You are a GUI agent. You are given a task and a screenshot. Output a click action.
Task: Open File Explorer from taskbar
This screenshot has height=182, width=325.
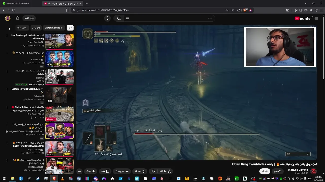point(12,178)
